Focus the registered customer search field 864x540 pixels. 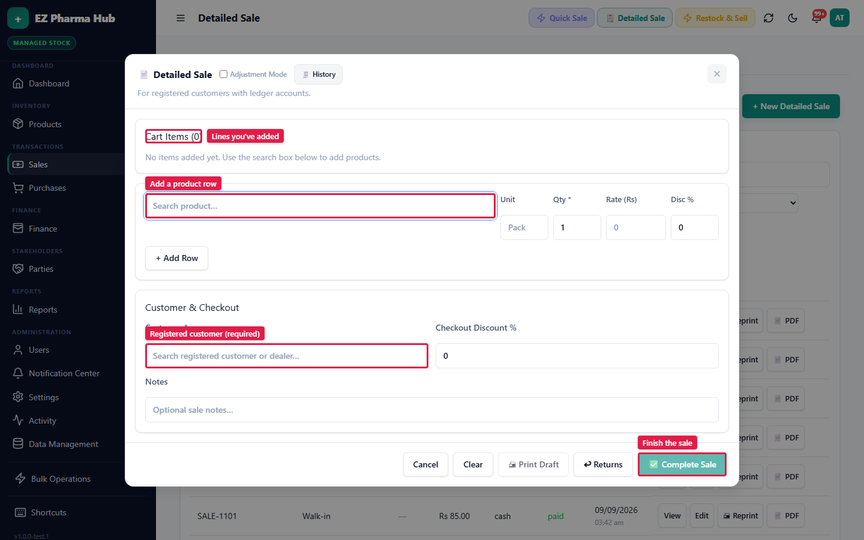tap(287, 356)
